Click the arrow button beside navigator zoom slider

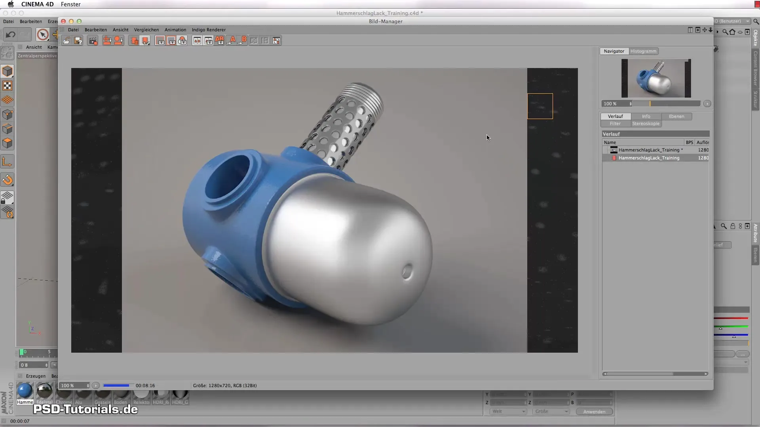pos(707,104)
